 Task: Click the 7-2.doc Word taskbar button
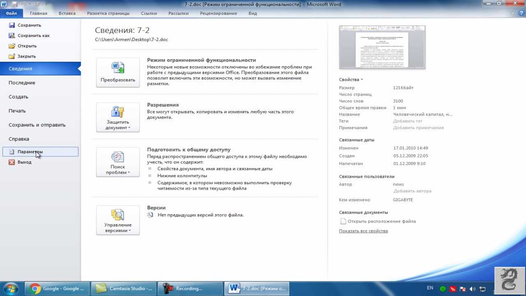[x=257, y=289]
